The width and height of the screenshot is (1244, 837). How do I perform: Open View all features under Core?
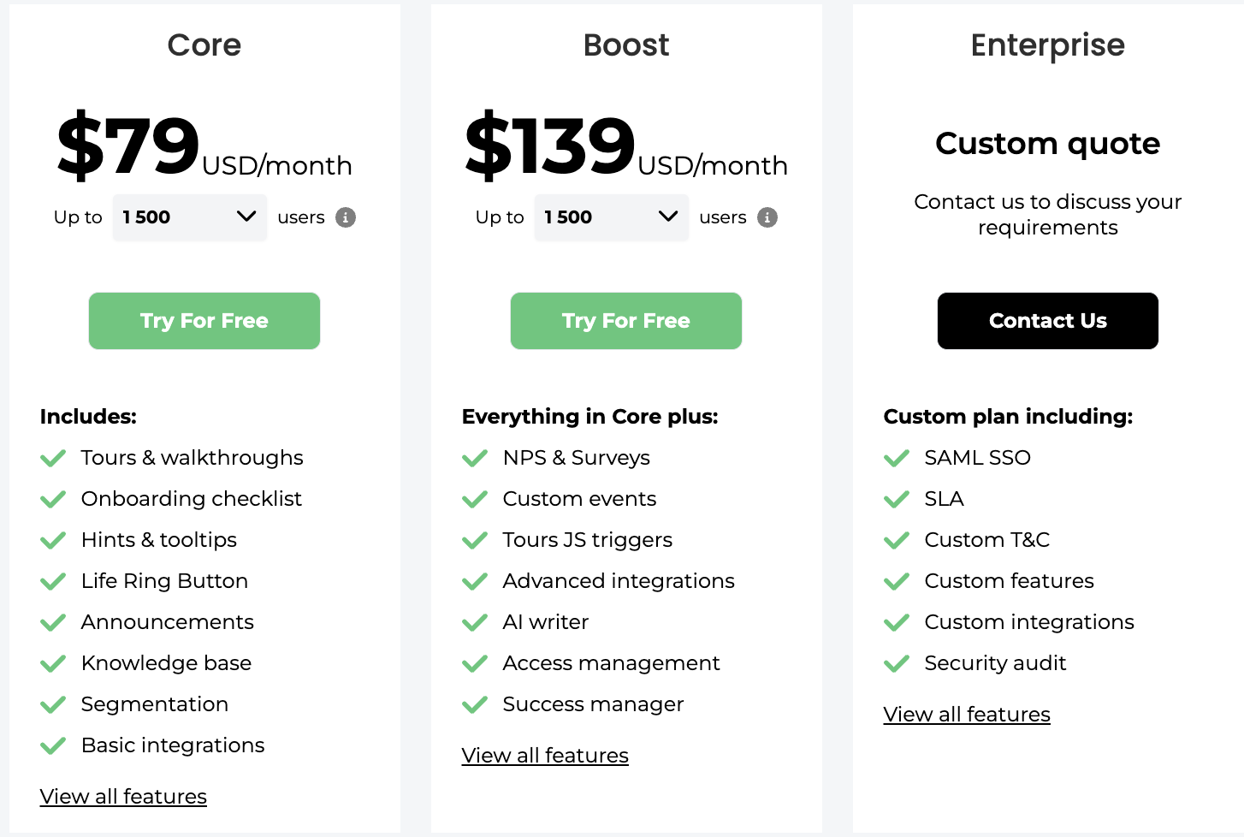point(123,797)
